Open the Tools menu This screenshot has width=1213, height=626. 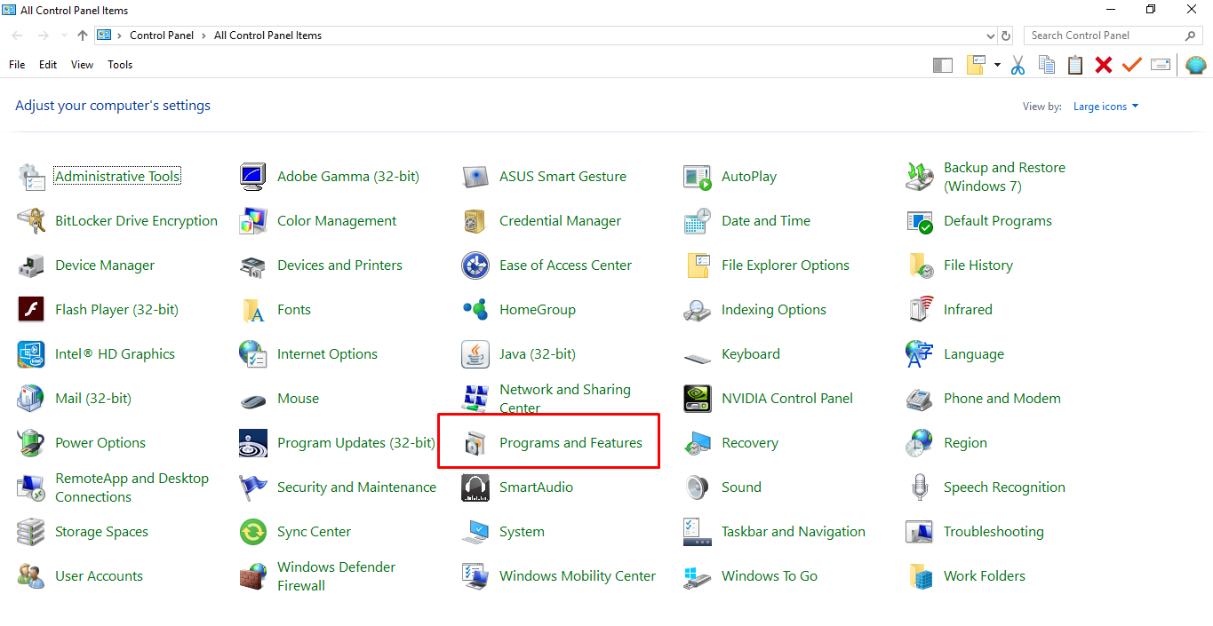(x=120, y=65)
